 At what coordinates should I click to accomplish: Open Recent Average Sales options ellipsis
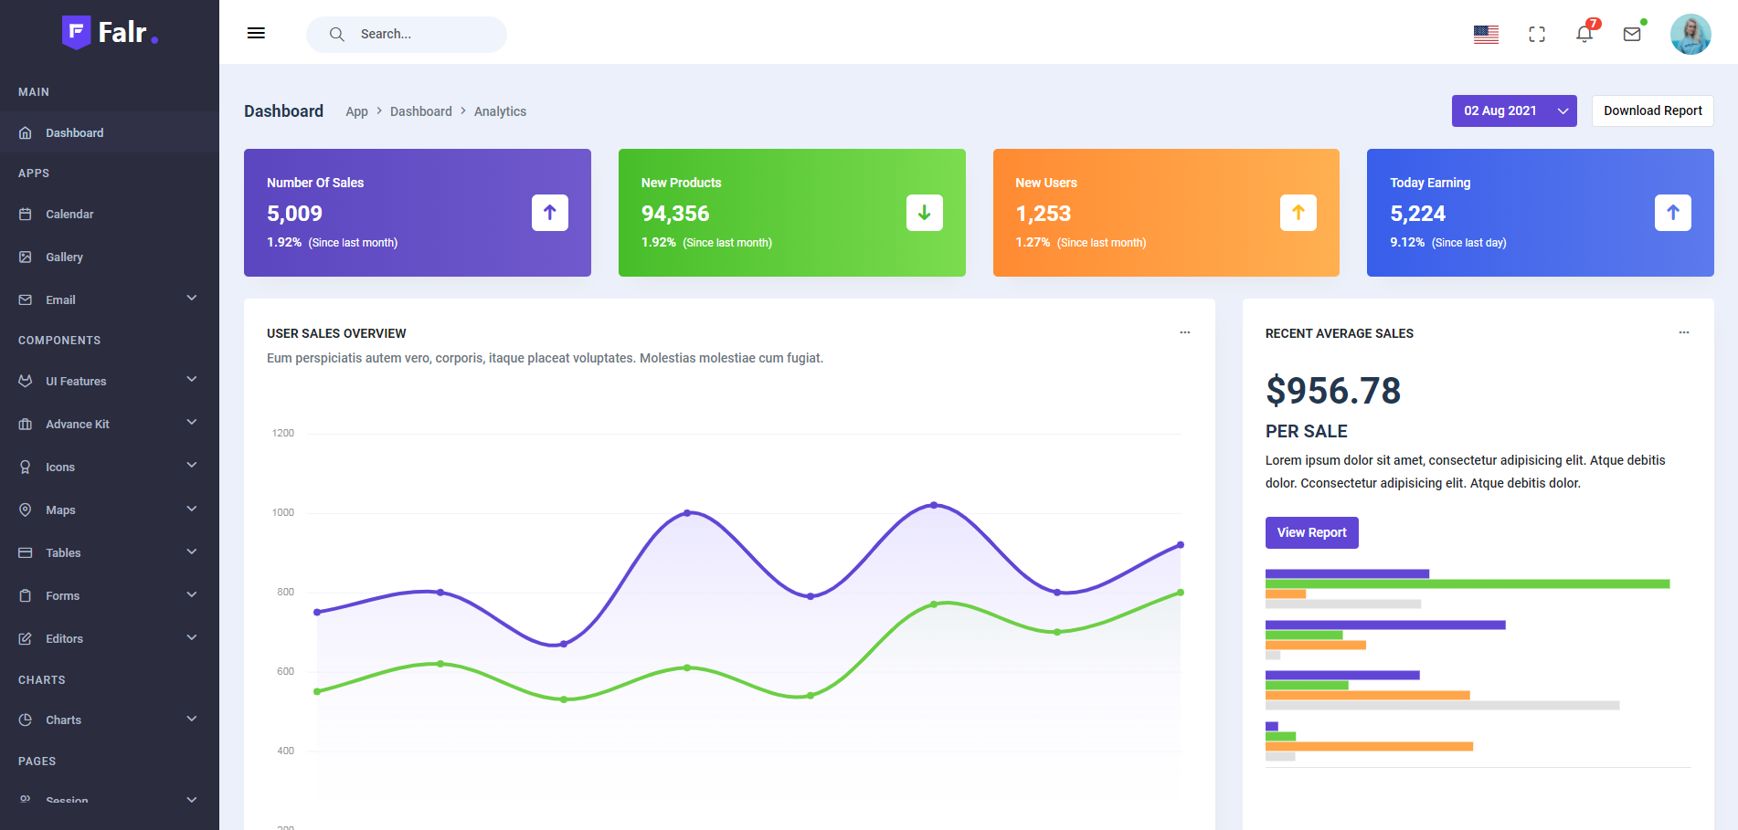coord(1683,332)
